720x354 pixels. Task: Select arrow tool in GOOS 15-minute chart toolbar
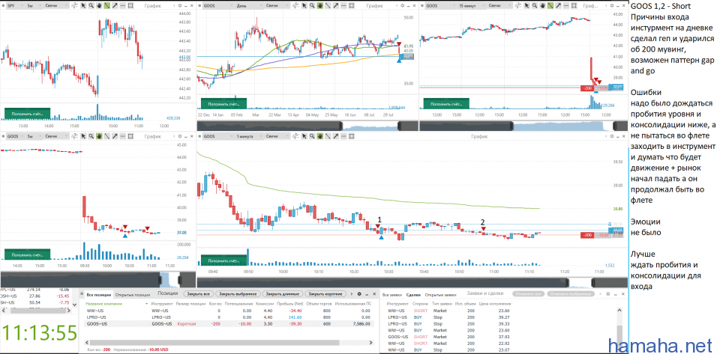tap(557, 5)
